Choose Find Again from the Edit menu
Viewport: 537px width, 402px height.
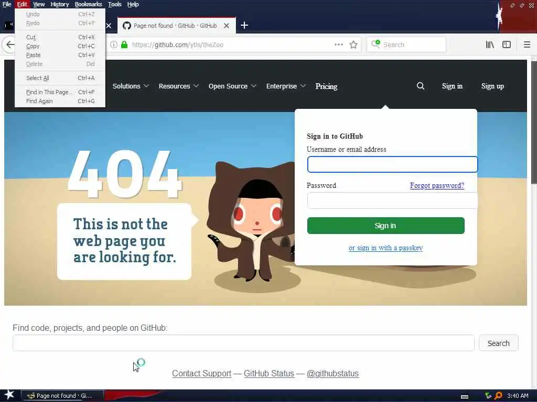(60, 101)
